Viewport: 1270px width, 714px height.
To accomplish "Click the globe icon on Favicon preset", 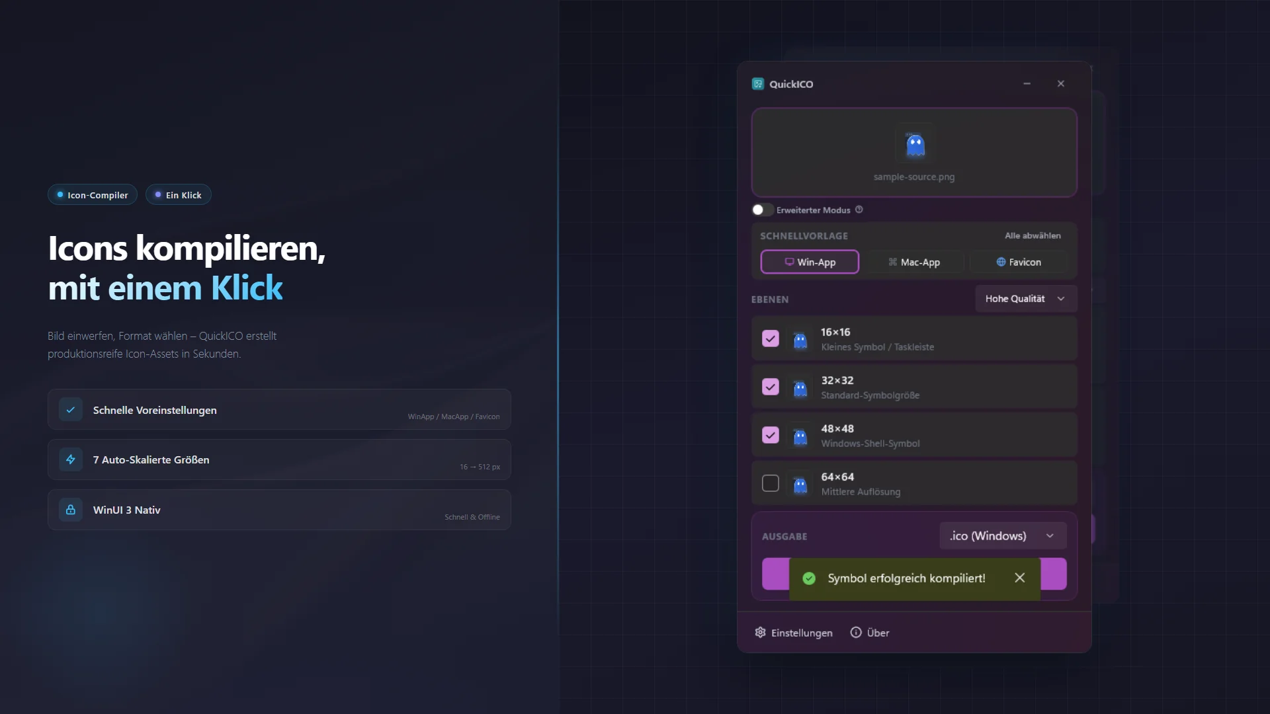I will [1001, 262].
